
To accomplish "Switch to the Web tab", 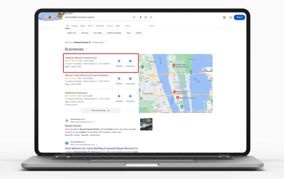I will pos(118,26).
